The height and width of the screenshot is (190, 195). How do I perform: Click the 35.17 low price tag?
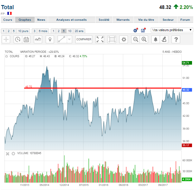click(x=187, y=145)
